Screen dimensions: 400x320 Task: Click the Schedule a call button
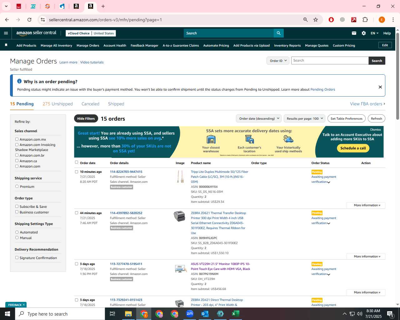tap(353, 148)
